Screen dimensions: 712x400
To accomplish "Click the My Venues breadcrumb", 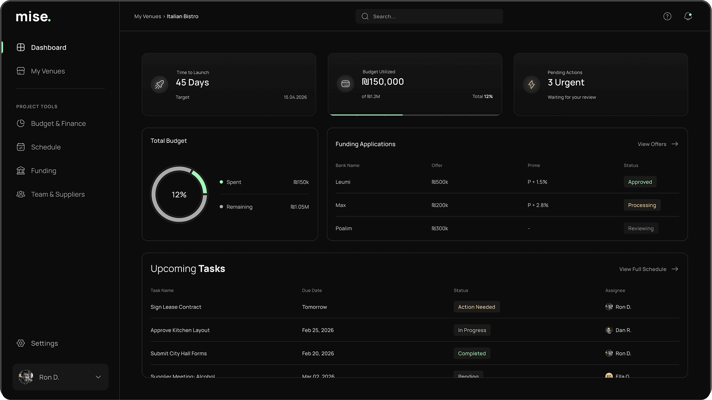I will pos(148,16).
